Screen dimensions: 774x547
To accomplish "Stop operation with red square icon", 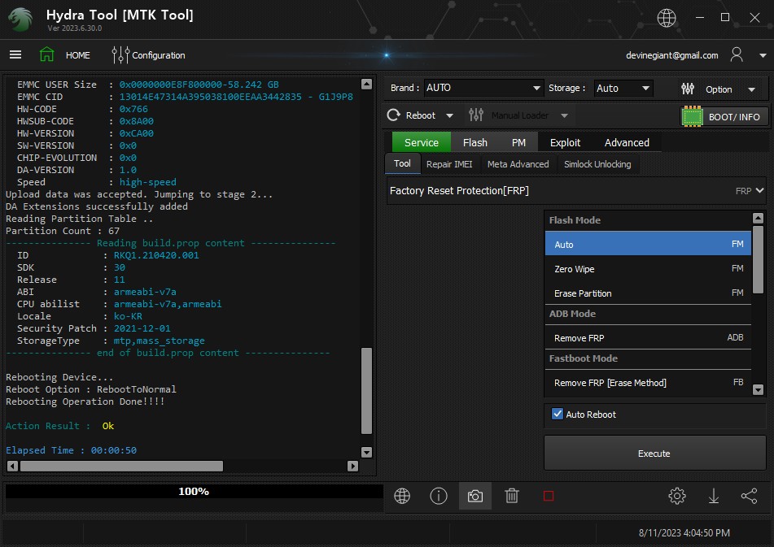I will tap(549, 496).
